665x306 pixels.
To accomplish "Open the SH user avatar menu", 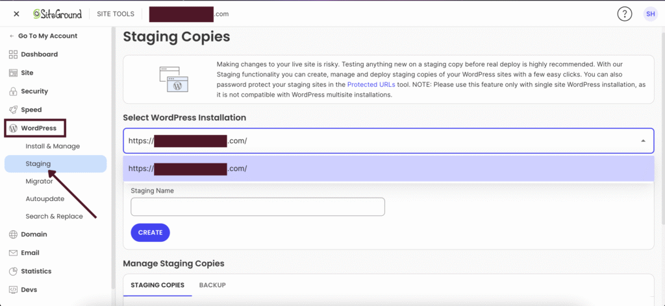I will coord(649,14).
